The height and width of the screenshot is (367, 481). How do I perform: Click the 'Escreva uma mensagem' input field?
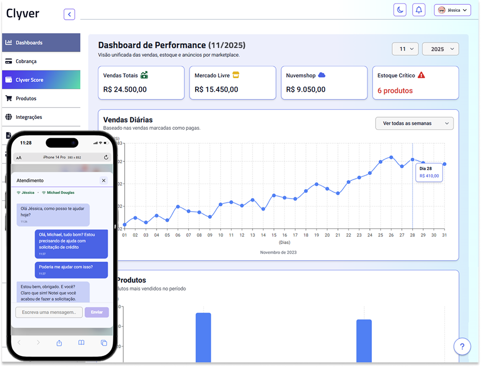tap(49, 312)
